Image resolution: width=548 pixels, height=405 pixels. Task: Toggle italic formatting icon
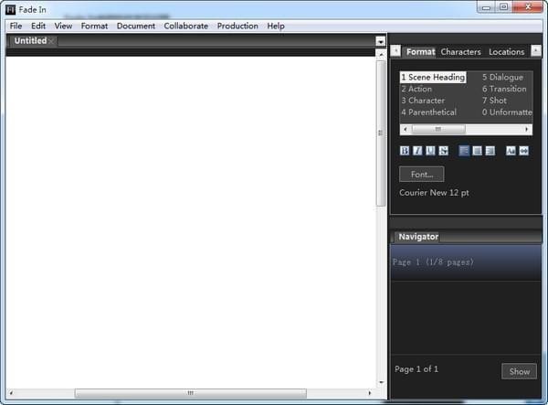pos(417,150)
